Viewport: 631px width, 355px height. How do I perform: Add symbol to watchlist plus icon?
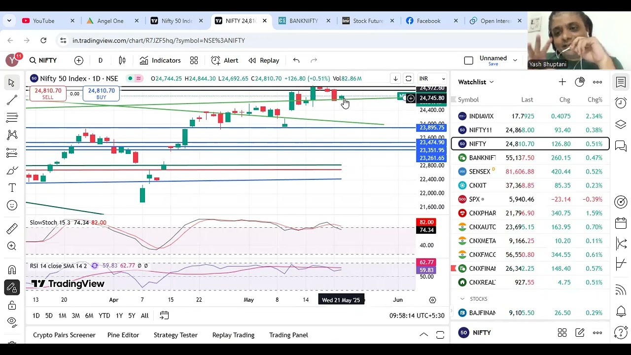(562, 82)
